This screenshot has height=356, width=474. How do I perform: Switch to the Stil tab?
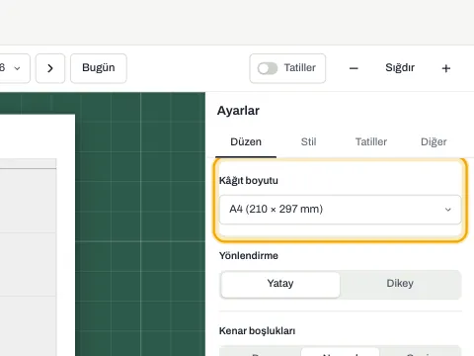coord(308,142)
